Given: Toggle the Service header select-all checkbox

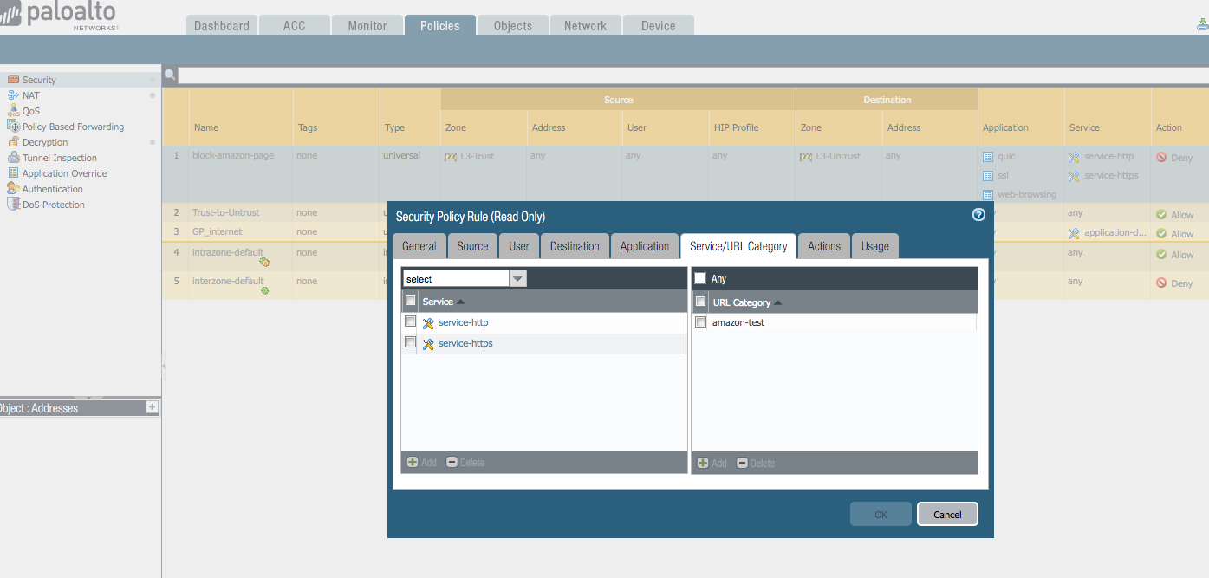Looking at the screenshot, I should [x=411, y=301].
